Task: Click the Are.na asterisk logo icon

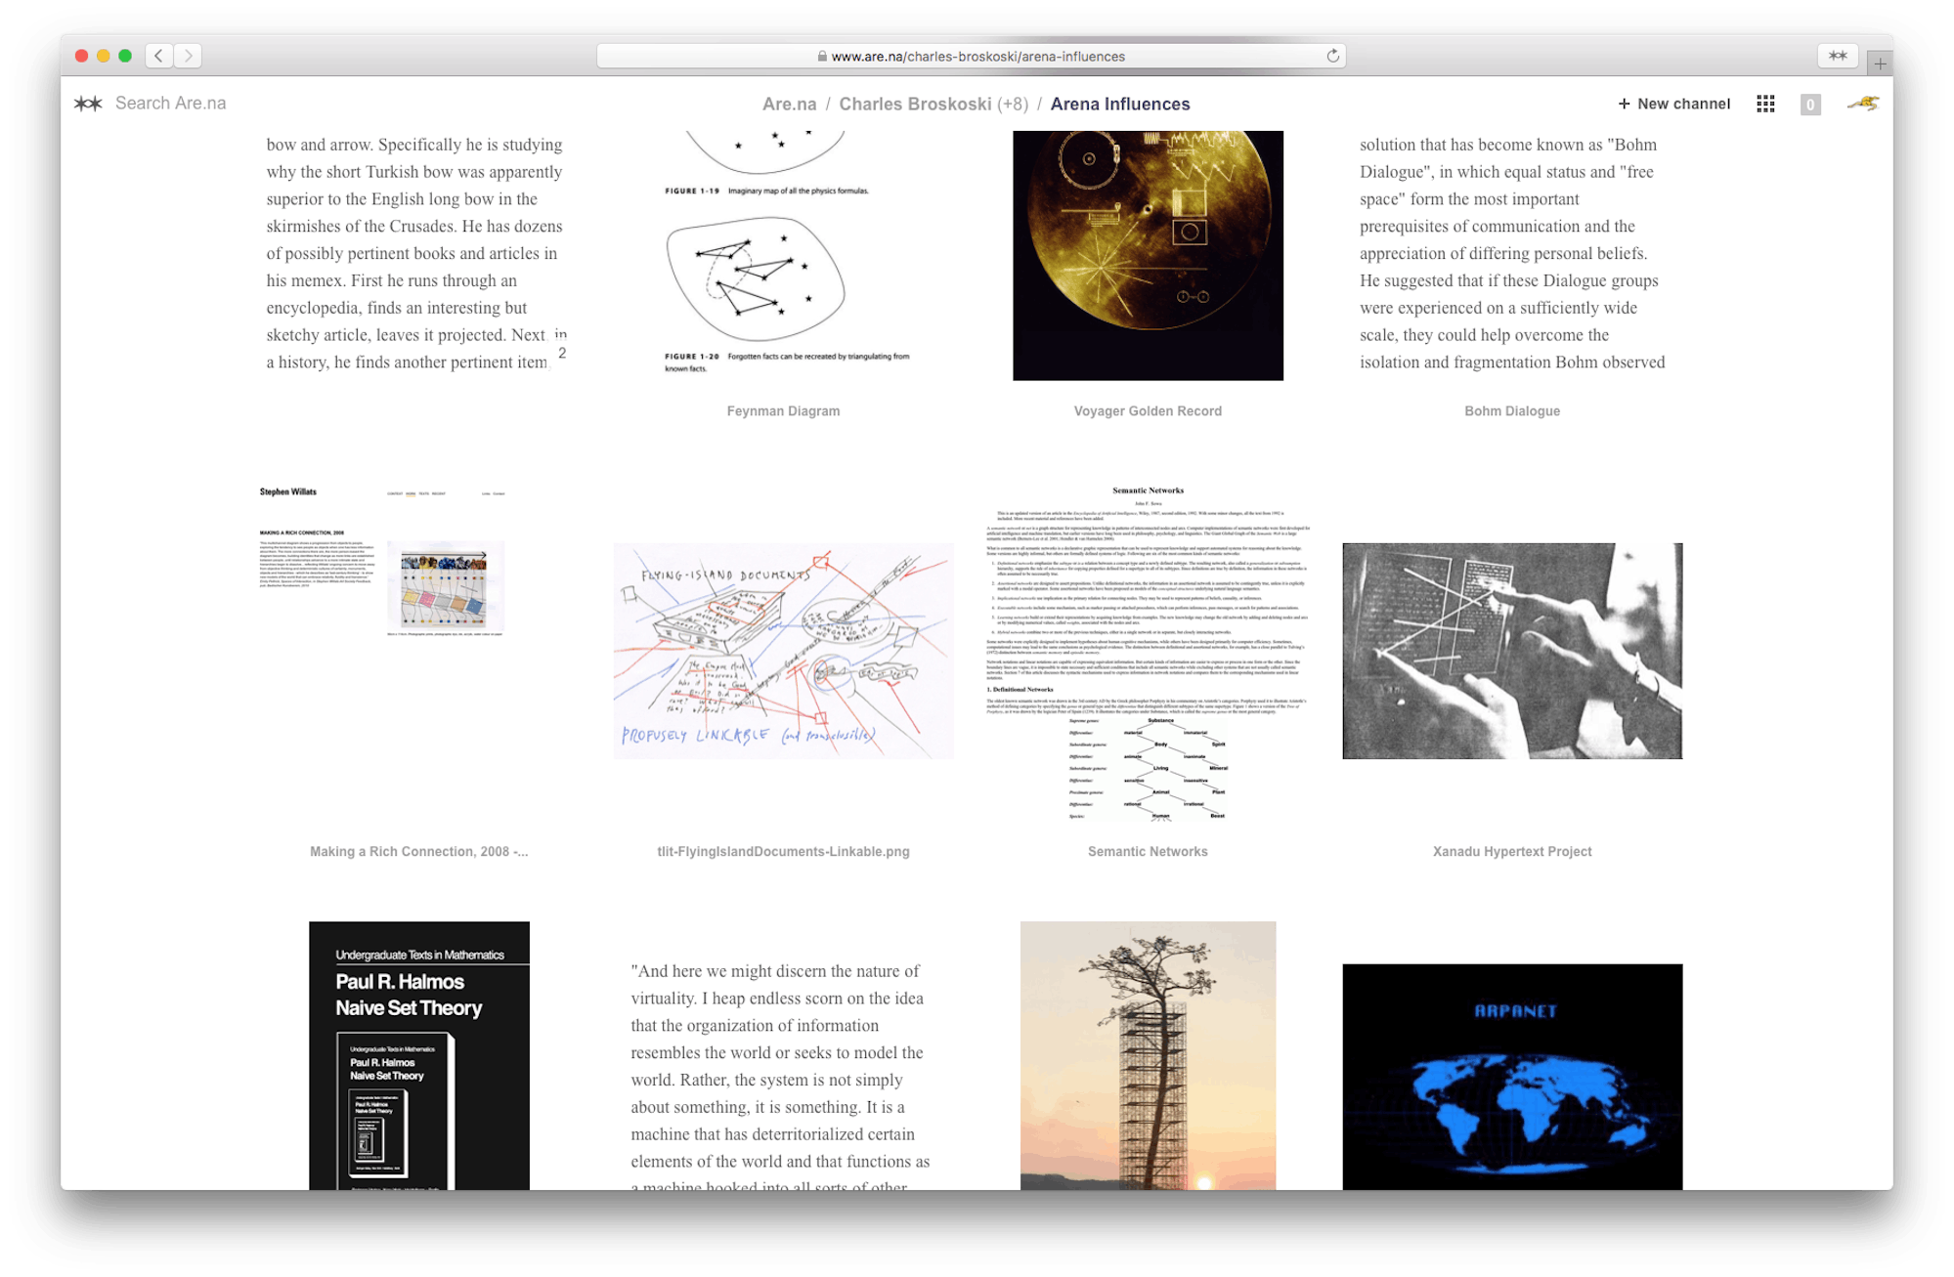Action: (88, 104)
